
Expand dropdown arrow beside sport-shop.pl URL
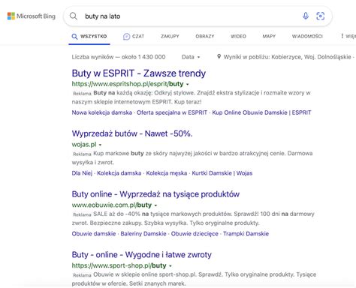(x=170, y=265)
